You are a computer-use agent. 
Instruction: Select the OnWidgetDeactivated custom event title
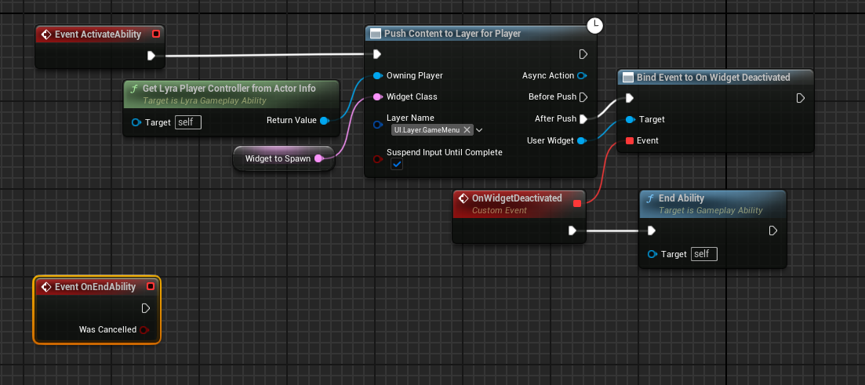516,198
